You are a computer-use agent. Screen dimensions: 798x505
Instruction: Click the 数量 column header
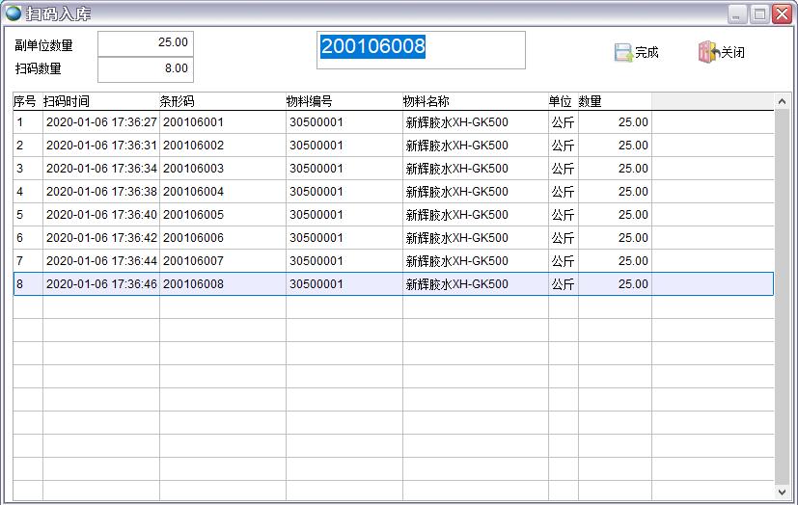[x=614, y=101]
